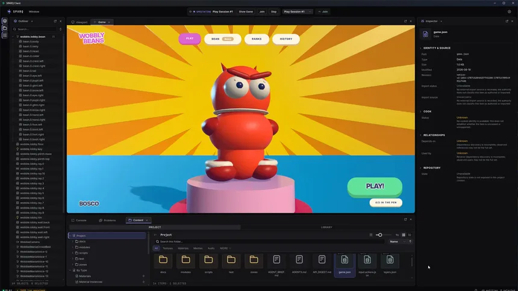
Task: Pop out the Game viewport panel
Action: coord(405,21)
